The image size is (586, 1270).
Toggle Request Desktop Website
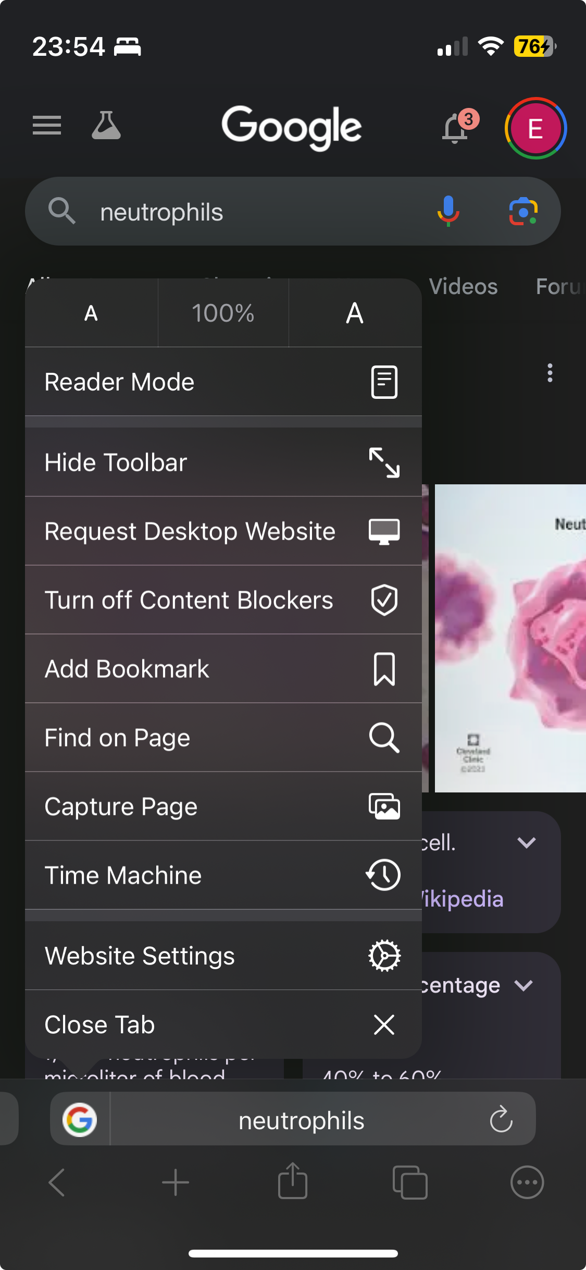click(223, 531)
